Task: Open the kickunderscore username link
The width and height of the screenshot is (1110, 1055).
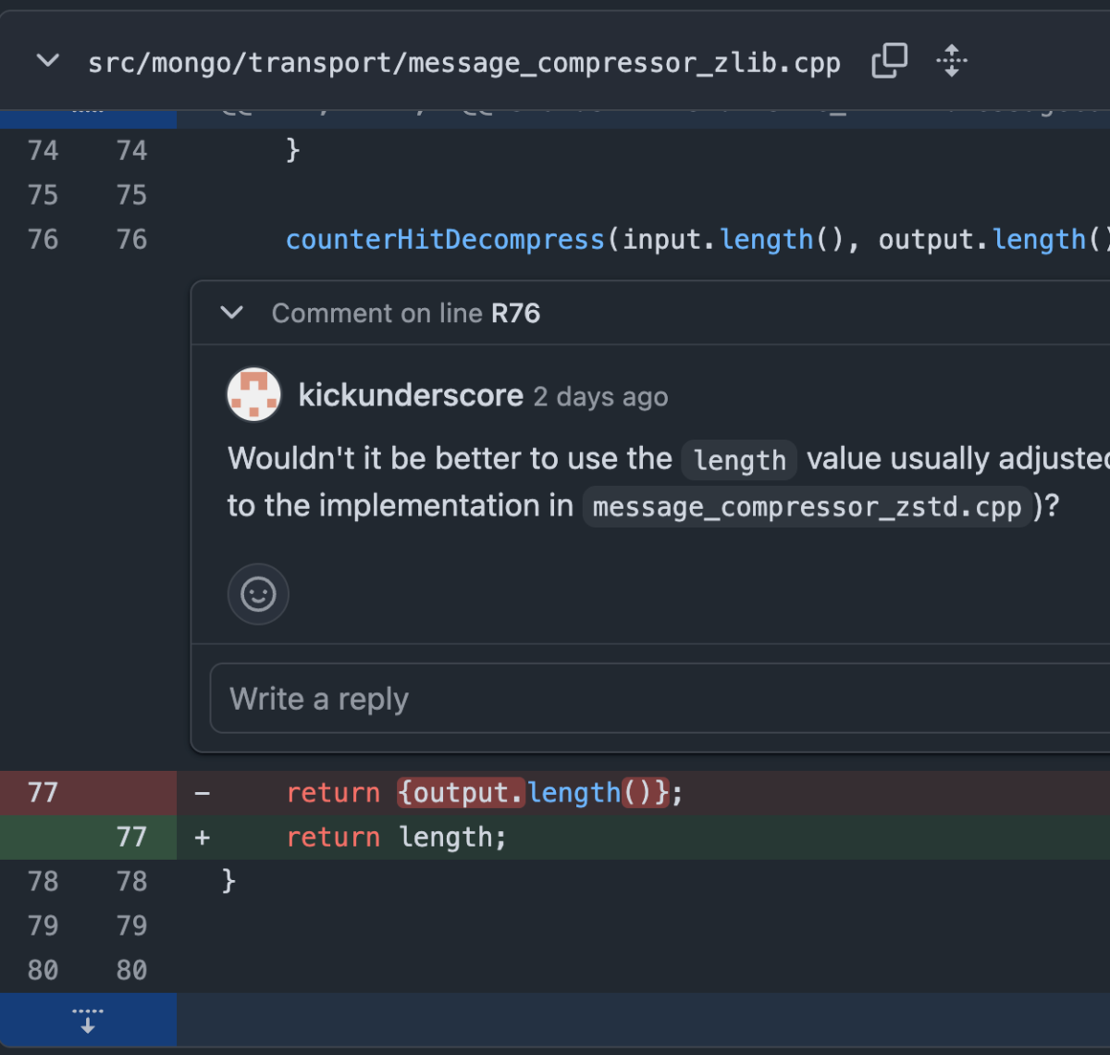Action: (x=411, y=395)
